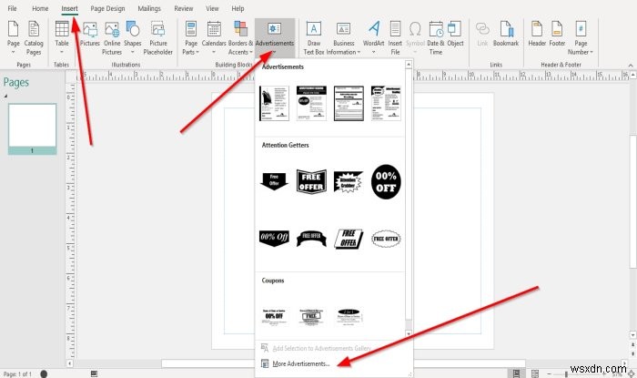Image resolution: width=637 pixels, height=378 pixels.
Task: Open the Page Number dropdown
Action: pos(581,37)
